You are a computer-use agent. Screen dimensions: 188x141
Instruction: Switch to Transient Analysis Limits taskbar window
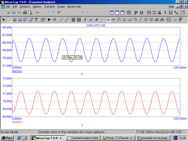(83, 138)
